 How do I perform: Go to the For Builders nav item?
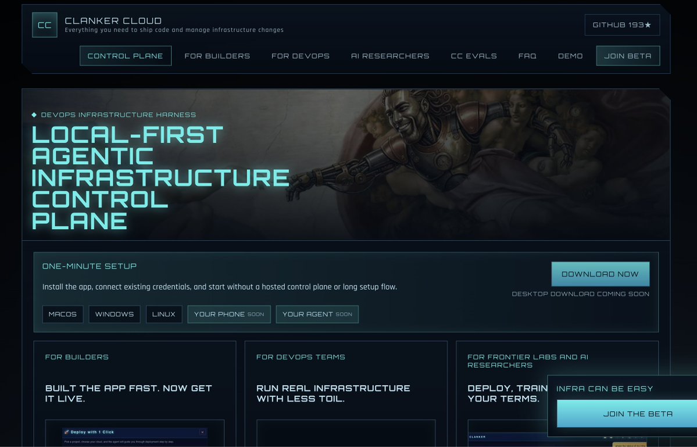tap(217, 56)
